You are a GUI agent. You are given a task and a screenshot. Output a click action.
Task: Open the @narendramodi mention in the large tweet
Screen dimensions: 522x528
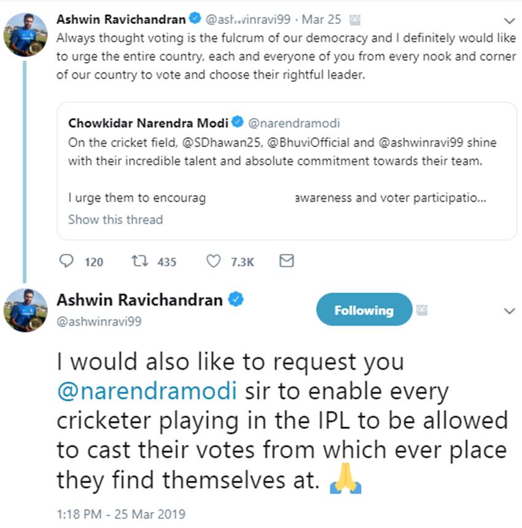coord(147,392)
